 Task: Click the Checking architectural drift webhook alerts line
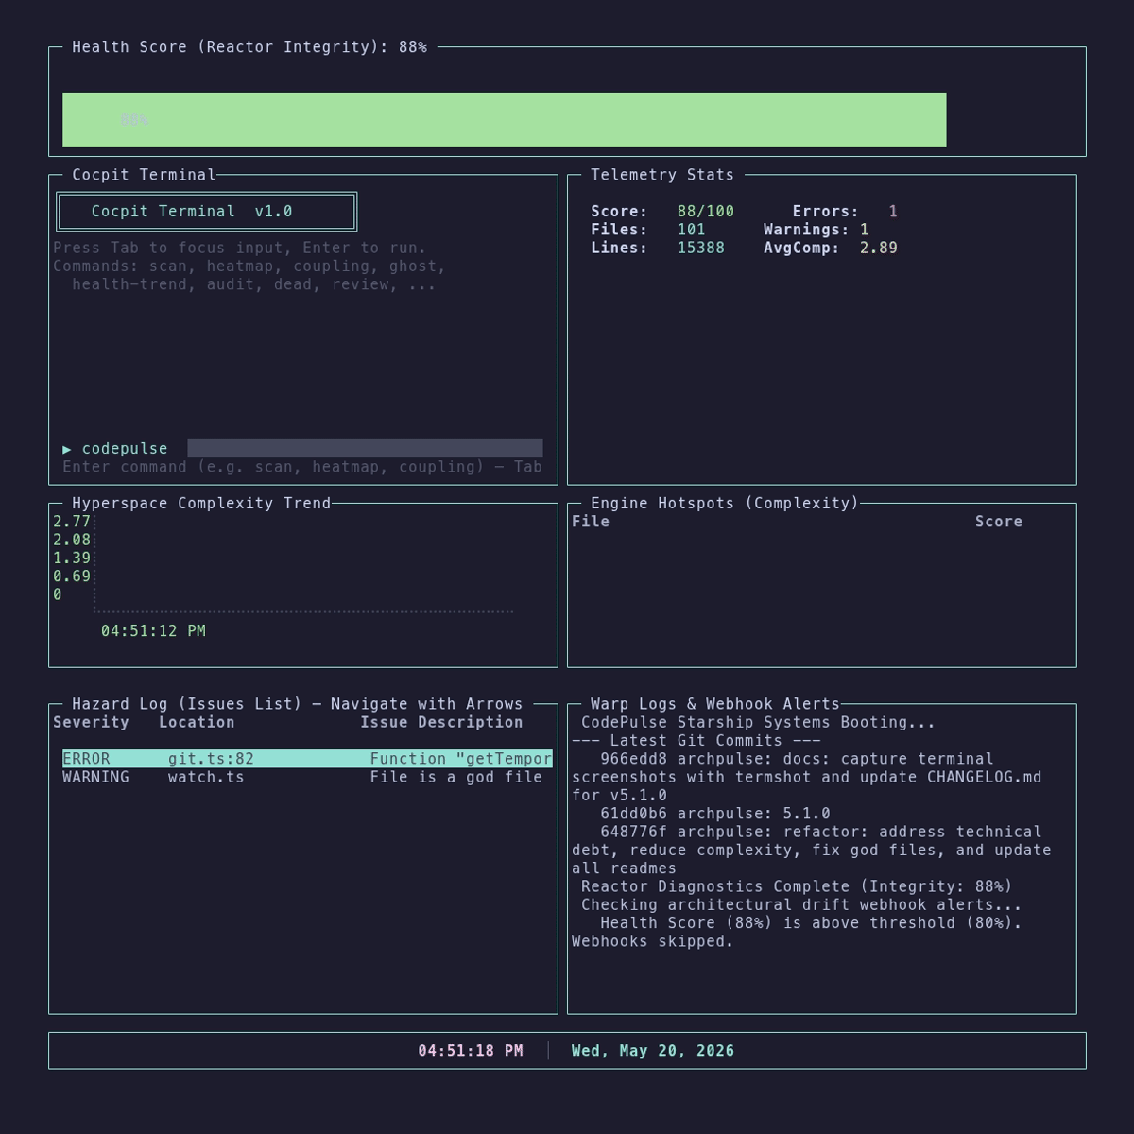(x=801, y=904)
